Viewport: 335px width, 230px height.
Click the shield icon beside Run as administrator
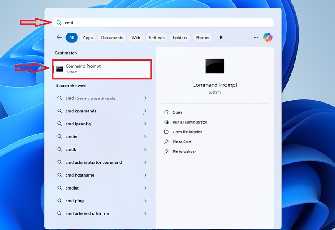(x=166, y=122)
